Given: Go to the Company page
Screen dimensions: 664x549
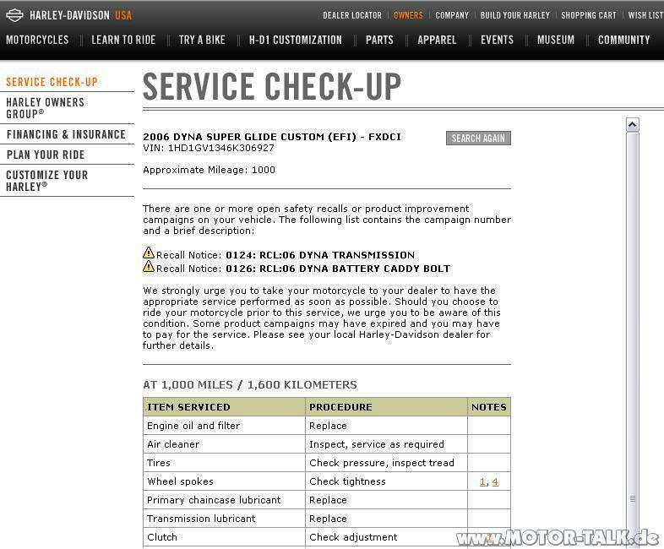Looking at the screenshot, I should [452, 15].
